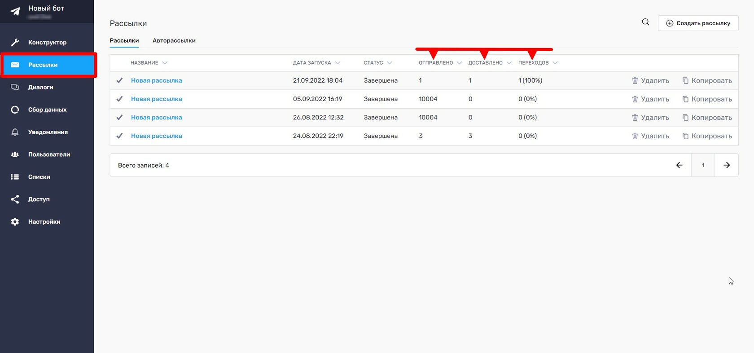The height and width of the screenshot is (353, 754).
Task: Open Новая рассылка from 05.09.2022
Action: click(x=157, y=99)
